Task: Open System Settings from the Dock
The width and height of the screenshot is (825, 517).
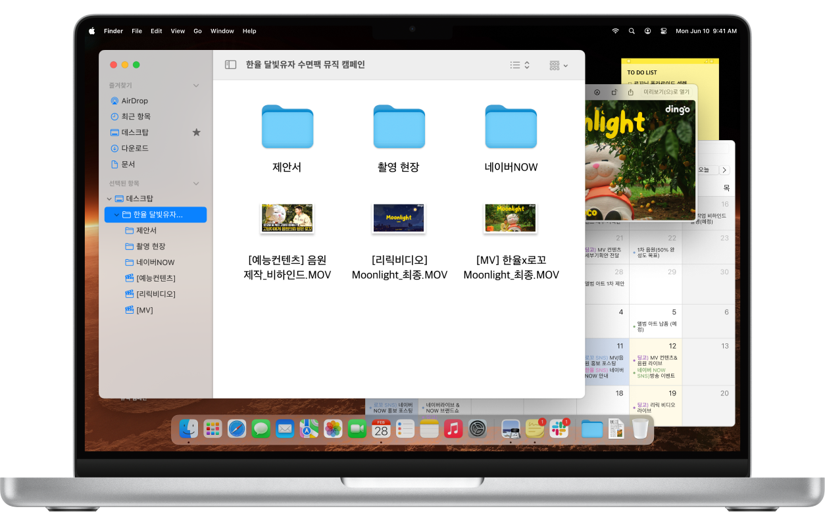Action: 477,429
